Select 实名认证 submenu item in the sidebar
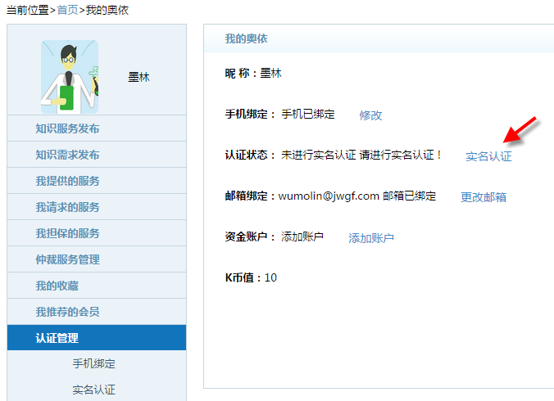Screen dimensions: 554x401 pyautogui.click(x=94, y=390)
